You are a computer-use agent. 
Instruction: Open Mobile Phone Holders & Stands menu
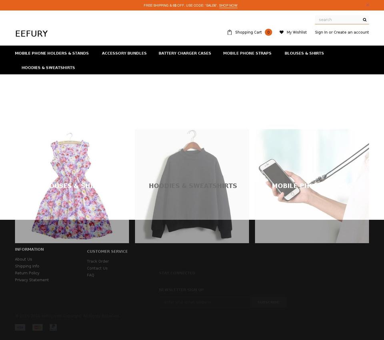[x=52, y=53]
